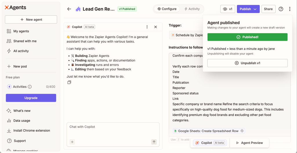The width and height of the screenshot is (297, 153).
Task: Open the Copilot panel three-dot options
Action: tap(147, 27)
